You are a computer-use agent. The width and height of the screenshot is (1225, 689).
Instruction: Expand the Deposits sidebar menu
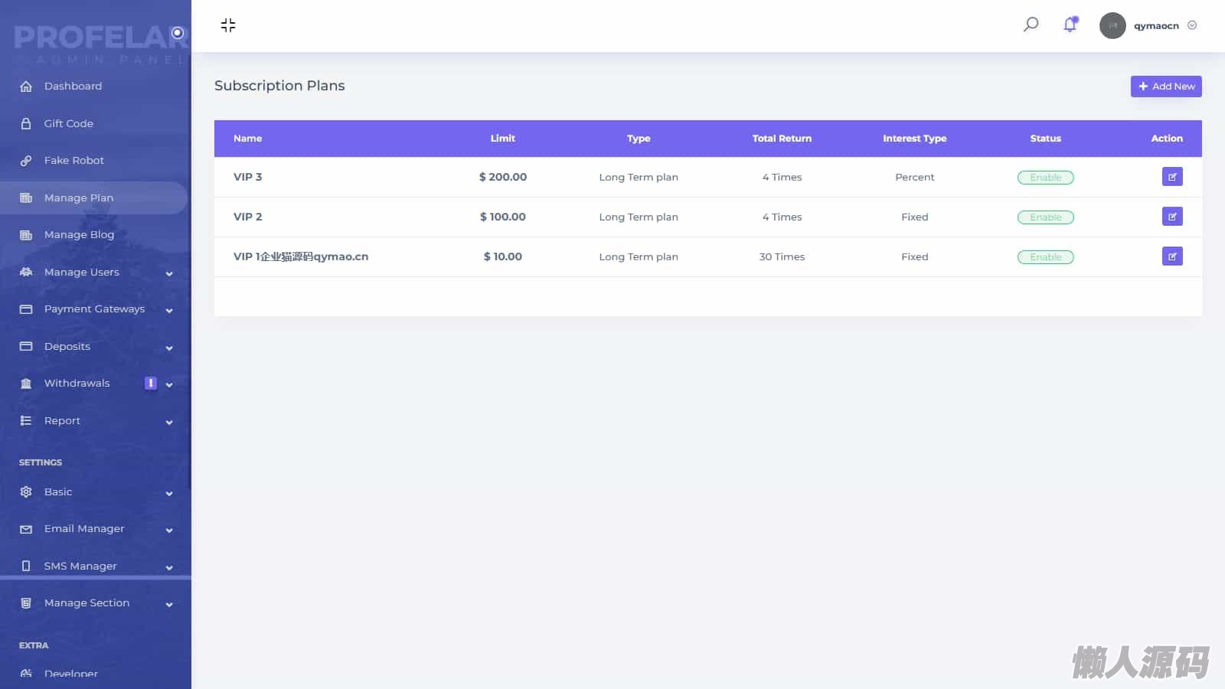pos(169,348)
